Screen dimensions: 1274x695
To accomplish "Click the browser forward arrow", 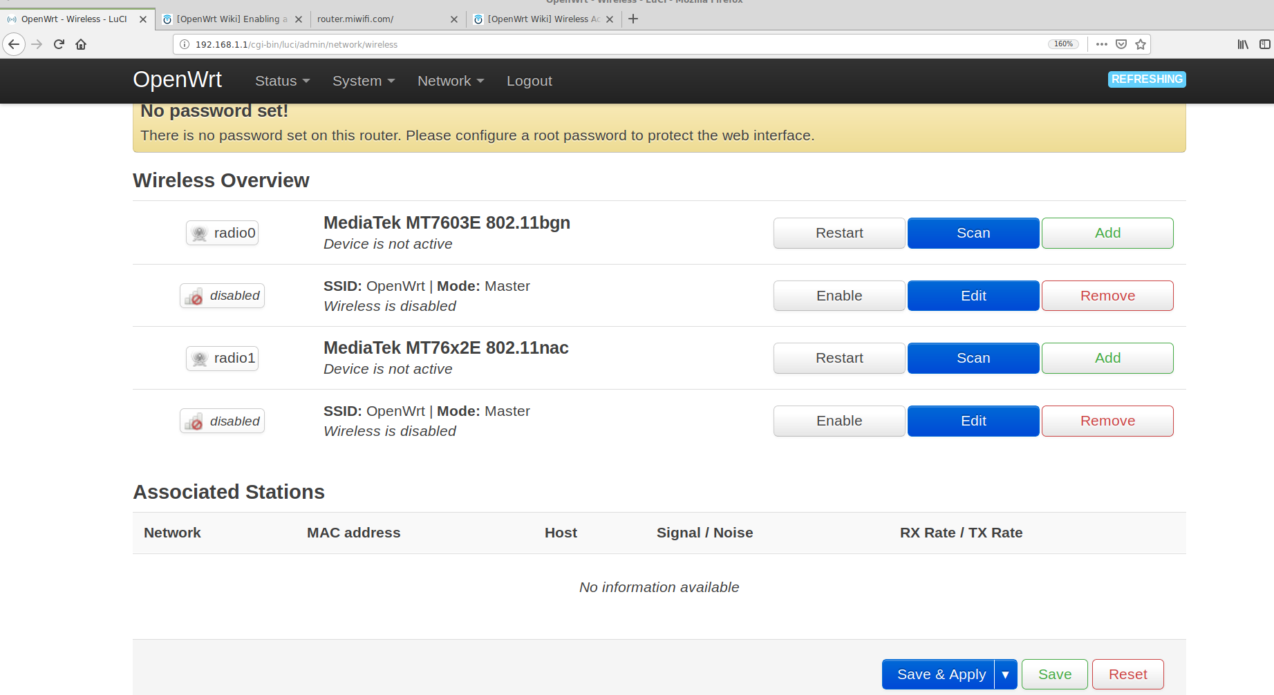I will pyautogui.click(x=37, y=44).
